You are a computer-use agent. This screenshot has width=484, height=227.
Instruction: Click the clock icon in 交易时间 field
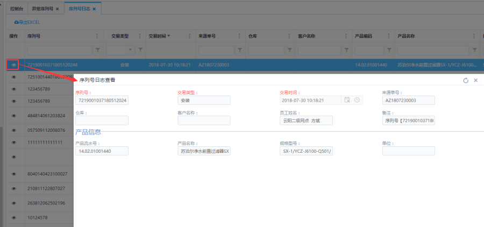click(x=357, y=100)
